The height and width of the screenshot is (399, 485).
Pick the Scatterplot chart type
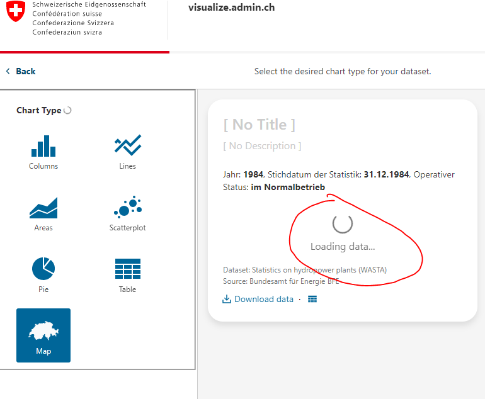click(127, 214)
